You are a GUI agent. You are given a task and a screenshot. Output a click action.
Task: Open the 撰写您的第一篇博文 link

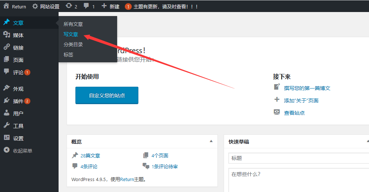click(307, 88)
